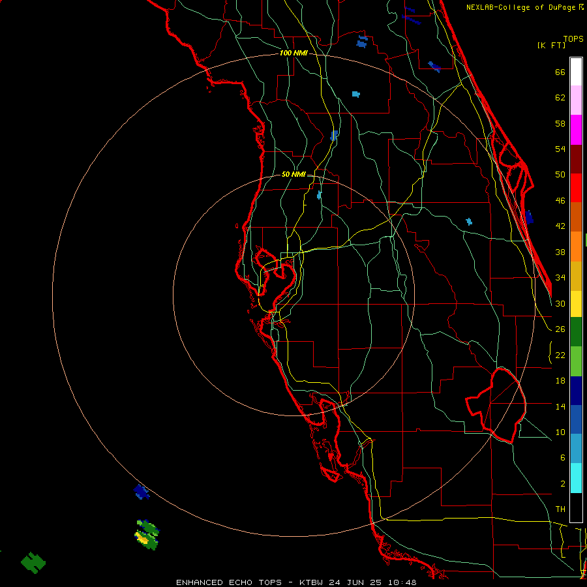Click the 'TH' legend label
This screenshot has width=587, height=587.
560,509
